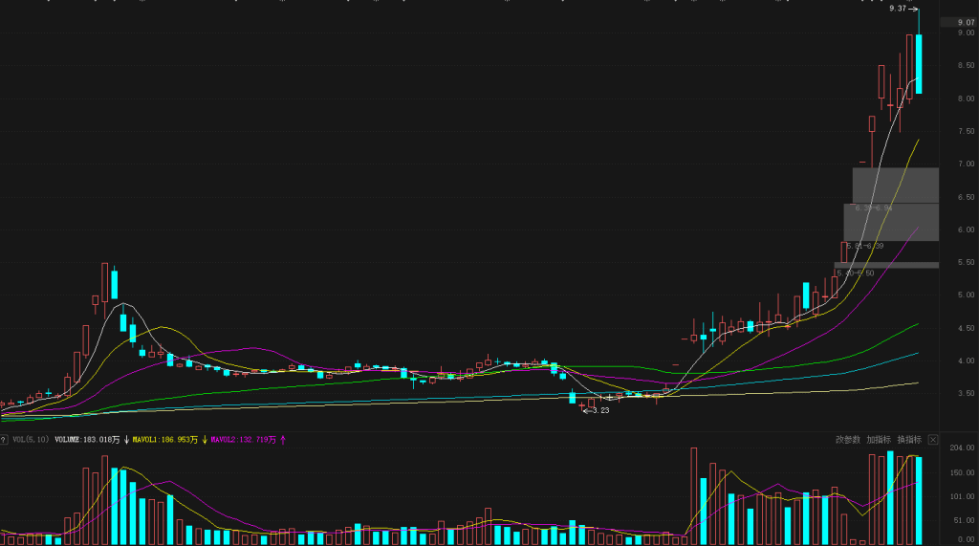Click 改参数 to modify indicator parameters
979x546 pixels.
point(848,440)
